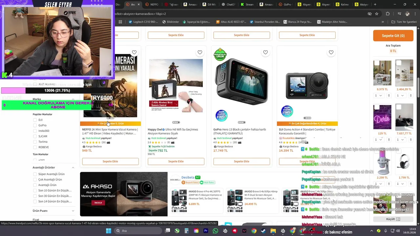
Task: Open the media control icon in Chrome toolbar
Action: tap(399, 14)
